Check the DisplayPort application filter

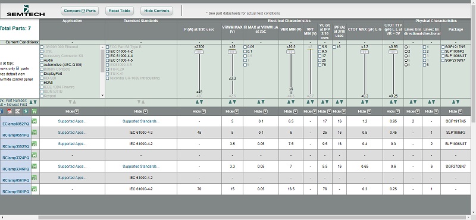pyautogui.click(x=42, y=74)
